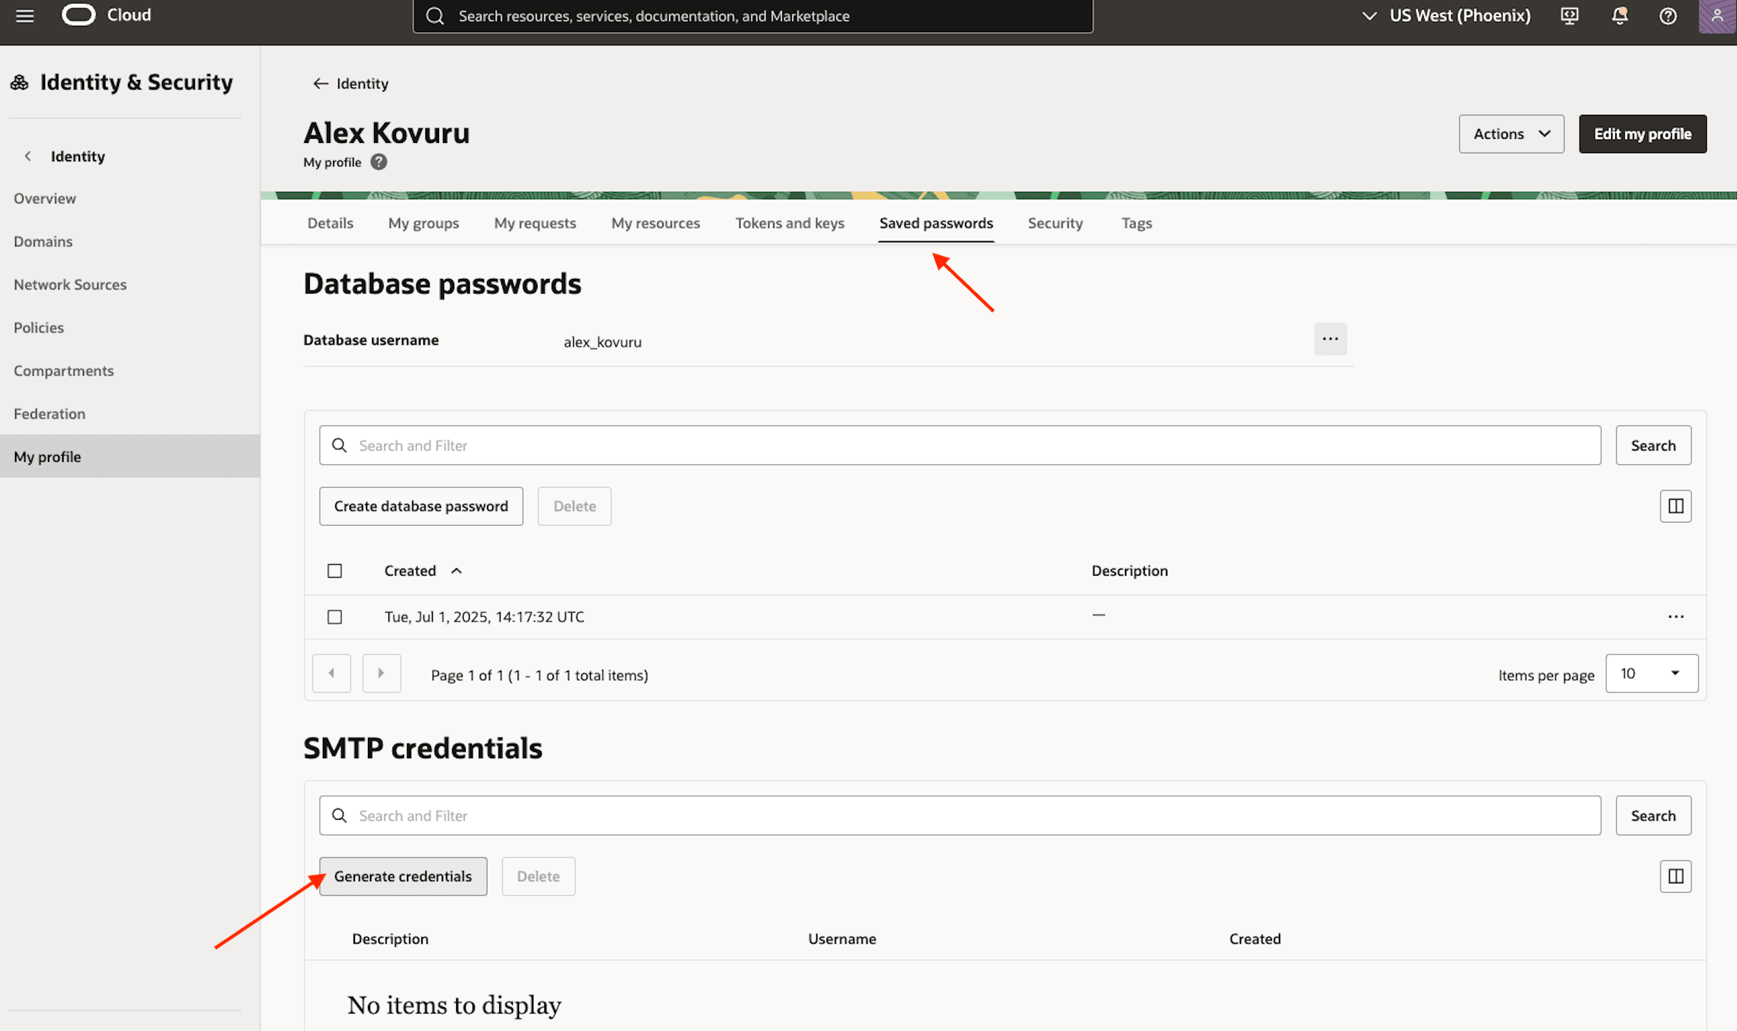Image resolution: width=1737 pixels, height=1031 pixels.
Task: Open the Items per page dropdown
Action: 1652,673
